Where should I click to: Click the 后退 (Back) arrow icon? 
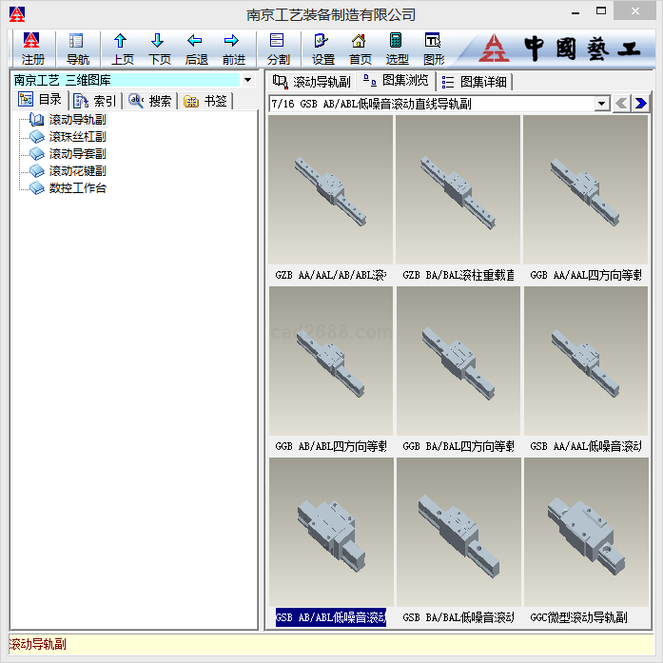[196, 48]
